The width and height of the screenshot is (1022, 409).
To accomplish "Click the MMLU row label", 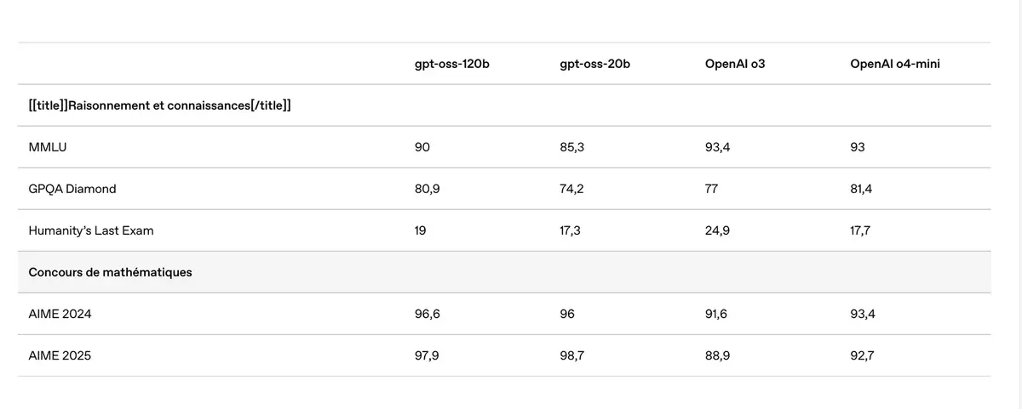I will pos(48,148).
